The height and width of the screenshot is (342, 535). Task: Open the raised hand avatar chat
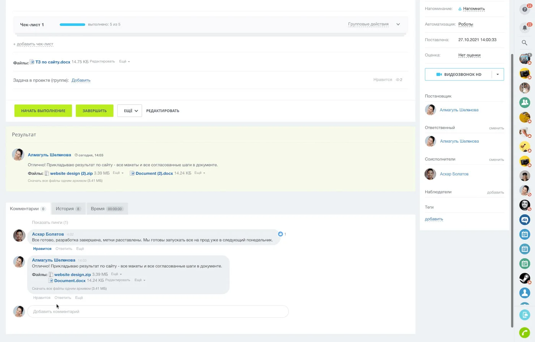click(x=525, y=132)
